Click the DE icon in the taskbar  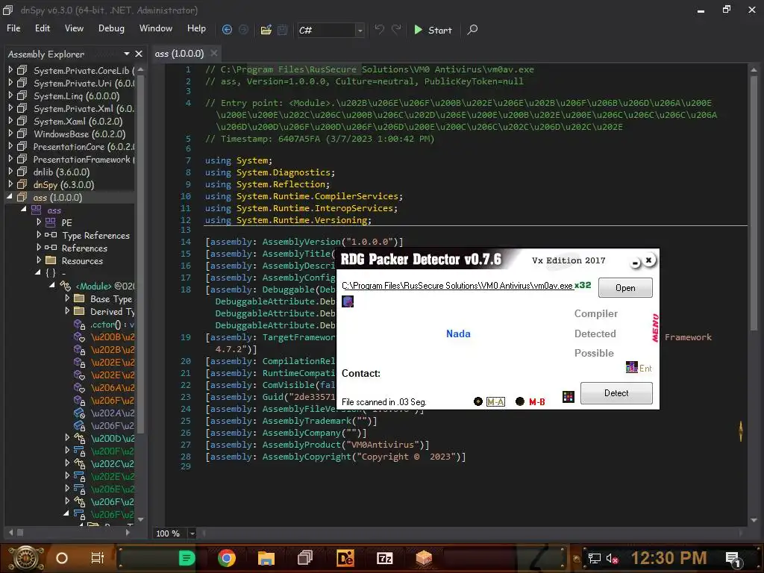click(345, 558)
